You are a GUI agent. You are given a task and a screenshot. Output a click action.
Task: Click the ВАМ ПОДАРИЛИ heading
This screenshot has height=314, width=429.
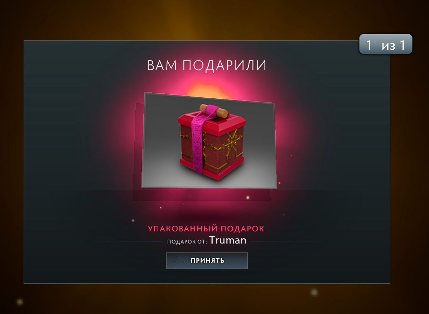click(x=207, y=65)
